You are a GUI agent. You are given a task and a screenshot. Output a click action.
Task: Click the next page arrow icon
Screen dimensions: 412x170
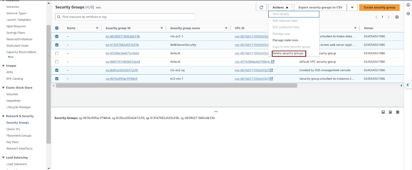click(388, 17)
